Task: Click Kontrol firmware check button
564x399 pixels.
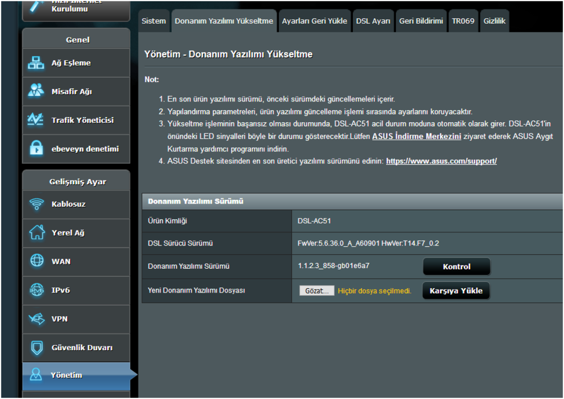Action: 456,267
